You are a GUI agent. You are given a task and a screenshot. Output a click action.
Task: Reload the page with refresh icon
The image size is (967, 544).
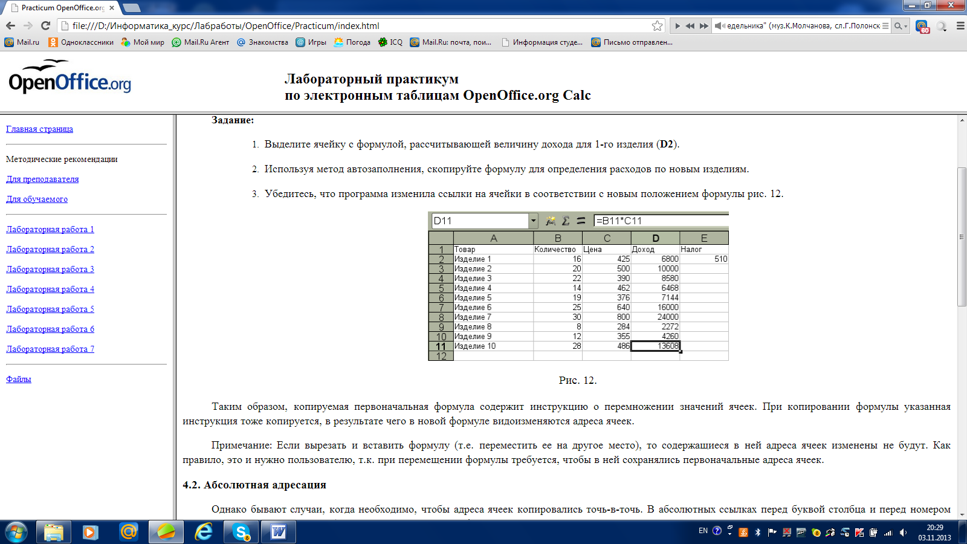click(45, 25)
